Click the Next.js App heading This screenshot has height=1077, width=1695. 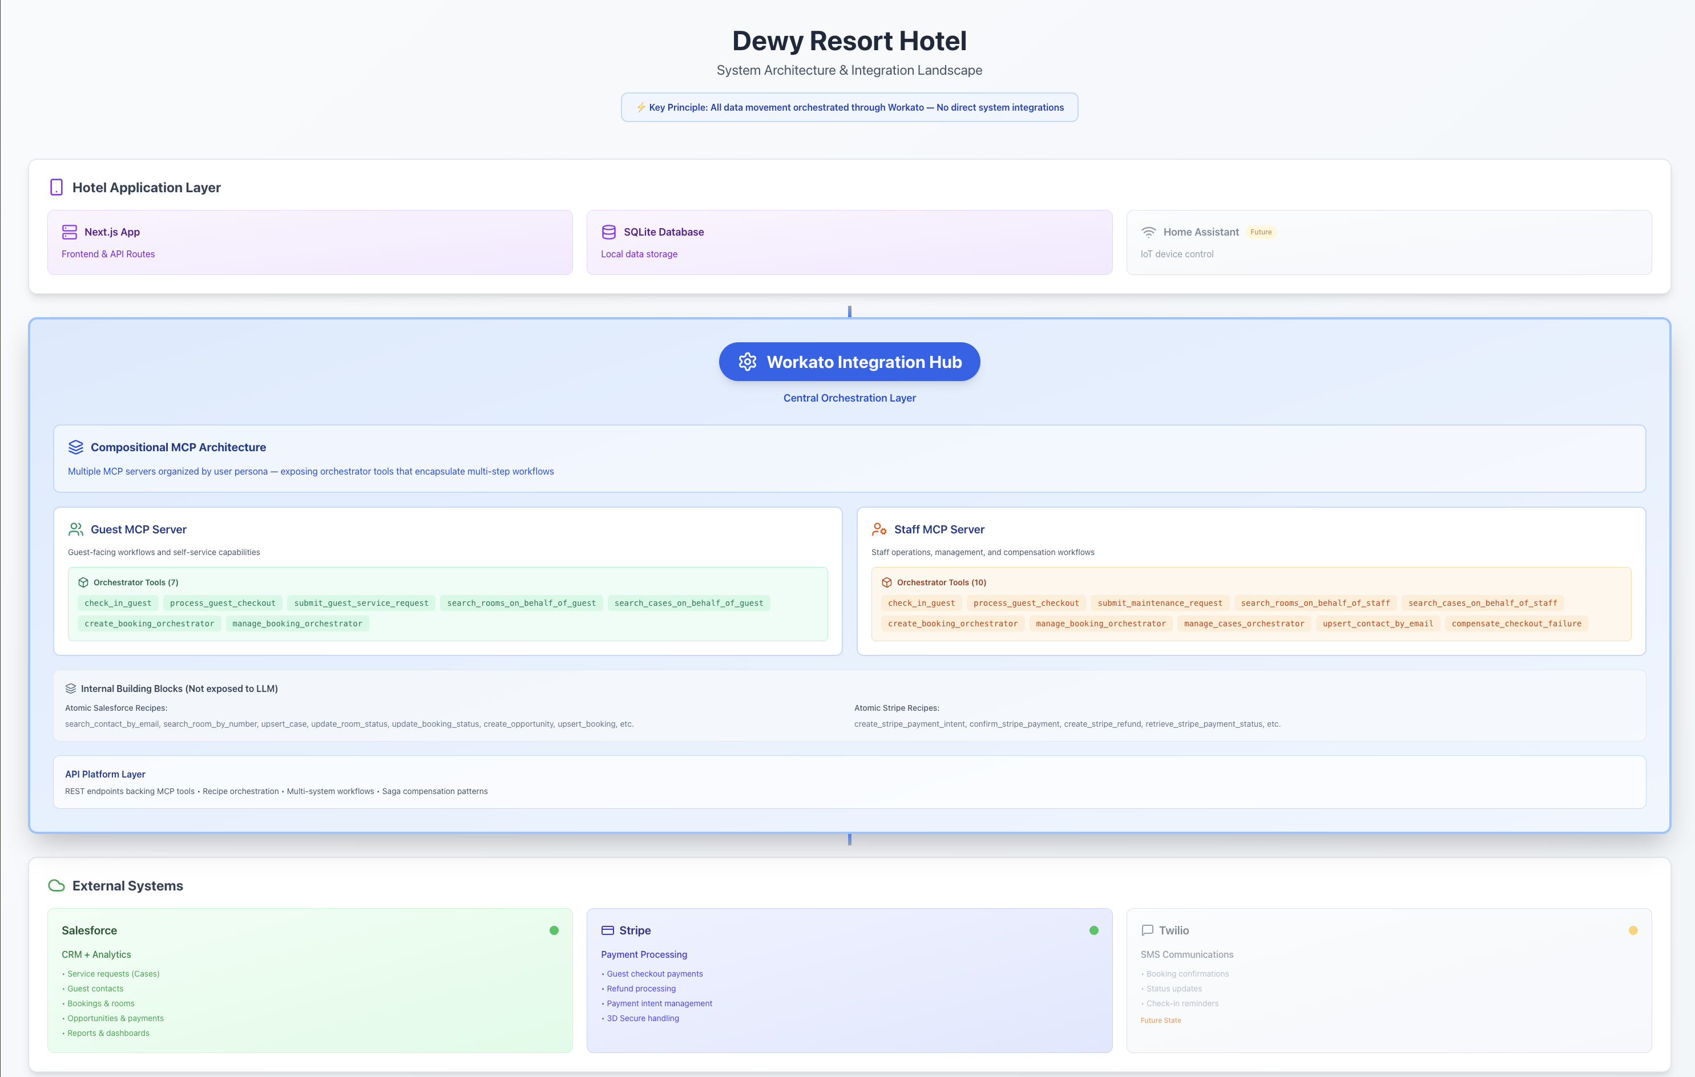(112, 232)
